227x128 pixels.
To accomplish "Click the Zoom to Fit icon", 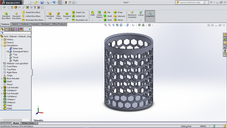I will 106,25.
